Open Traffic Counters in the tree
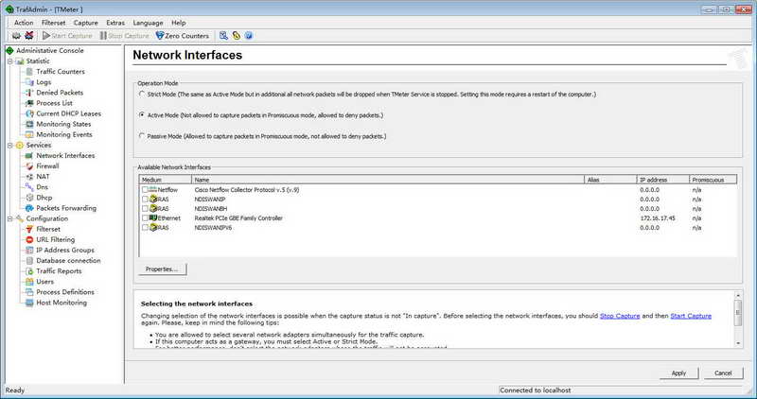This screenshot has width=757, height=399. tap(61, 72)
